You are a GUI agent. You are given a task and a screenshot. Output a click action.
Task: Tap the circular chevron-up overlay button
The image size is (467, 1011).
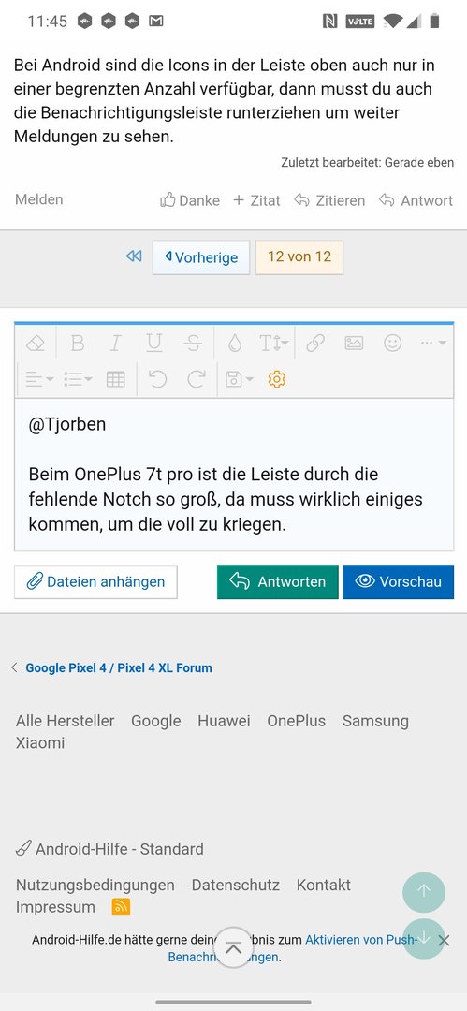[x=233, y=947]
